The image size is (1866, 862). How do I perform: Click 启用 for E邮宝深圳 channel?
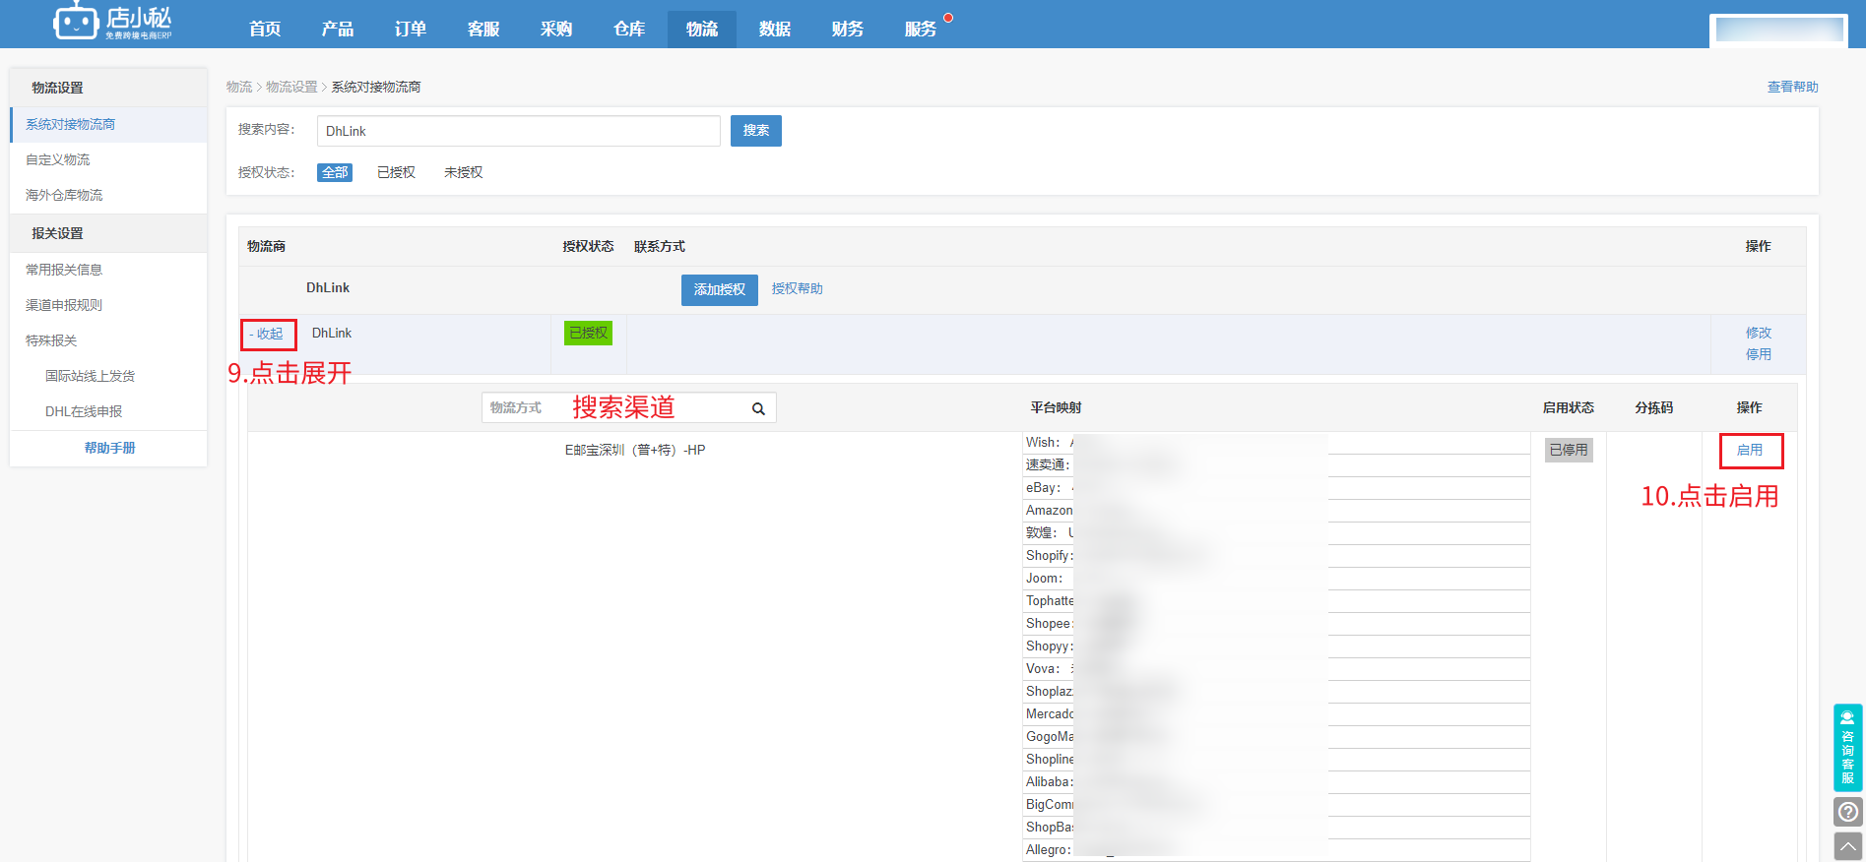pos(1750,450)
